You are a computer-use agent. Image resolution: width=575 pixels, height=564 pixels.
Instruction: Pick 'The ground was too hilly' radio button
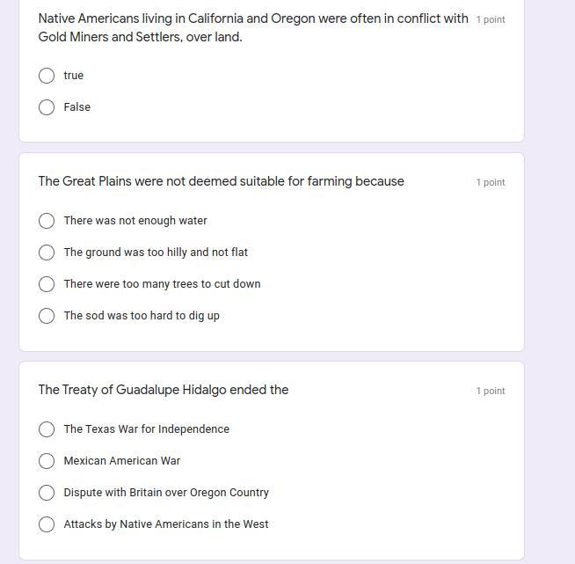tap(47, 253)
